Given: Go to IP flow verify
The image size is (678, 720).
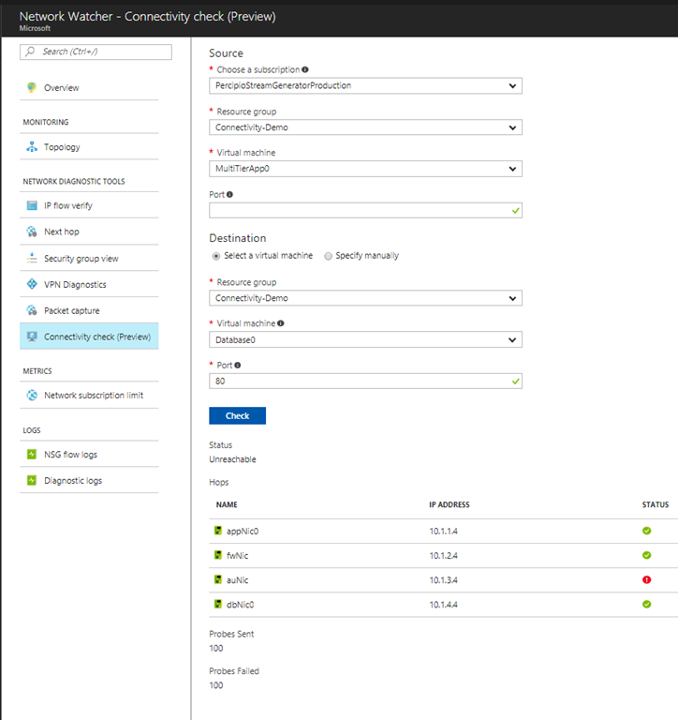Looking at the screenshot, I should coord(89,205).
